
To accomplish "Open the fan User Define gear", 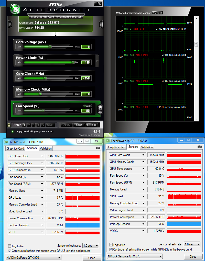I will click(100, 109).
